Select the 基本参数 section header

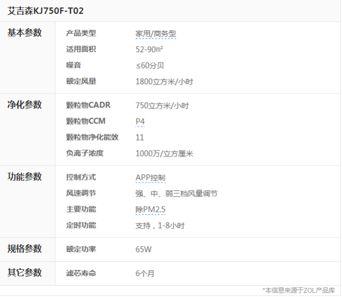pos(25,33)
